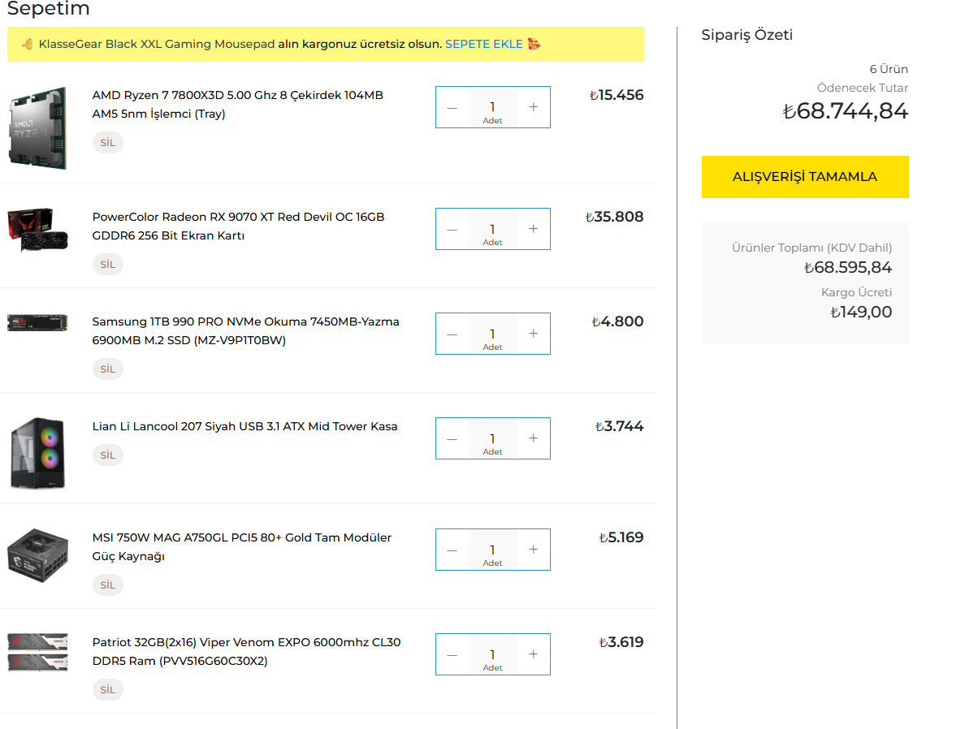Click the Sepetim page heading
Screen dimensions: 965x729
49,9
